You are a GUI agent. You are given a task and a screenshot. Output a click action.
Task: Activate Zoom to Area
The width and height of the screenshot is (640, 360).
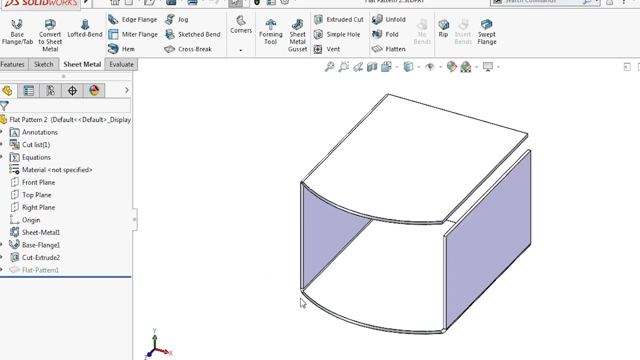[343, 66]
